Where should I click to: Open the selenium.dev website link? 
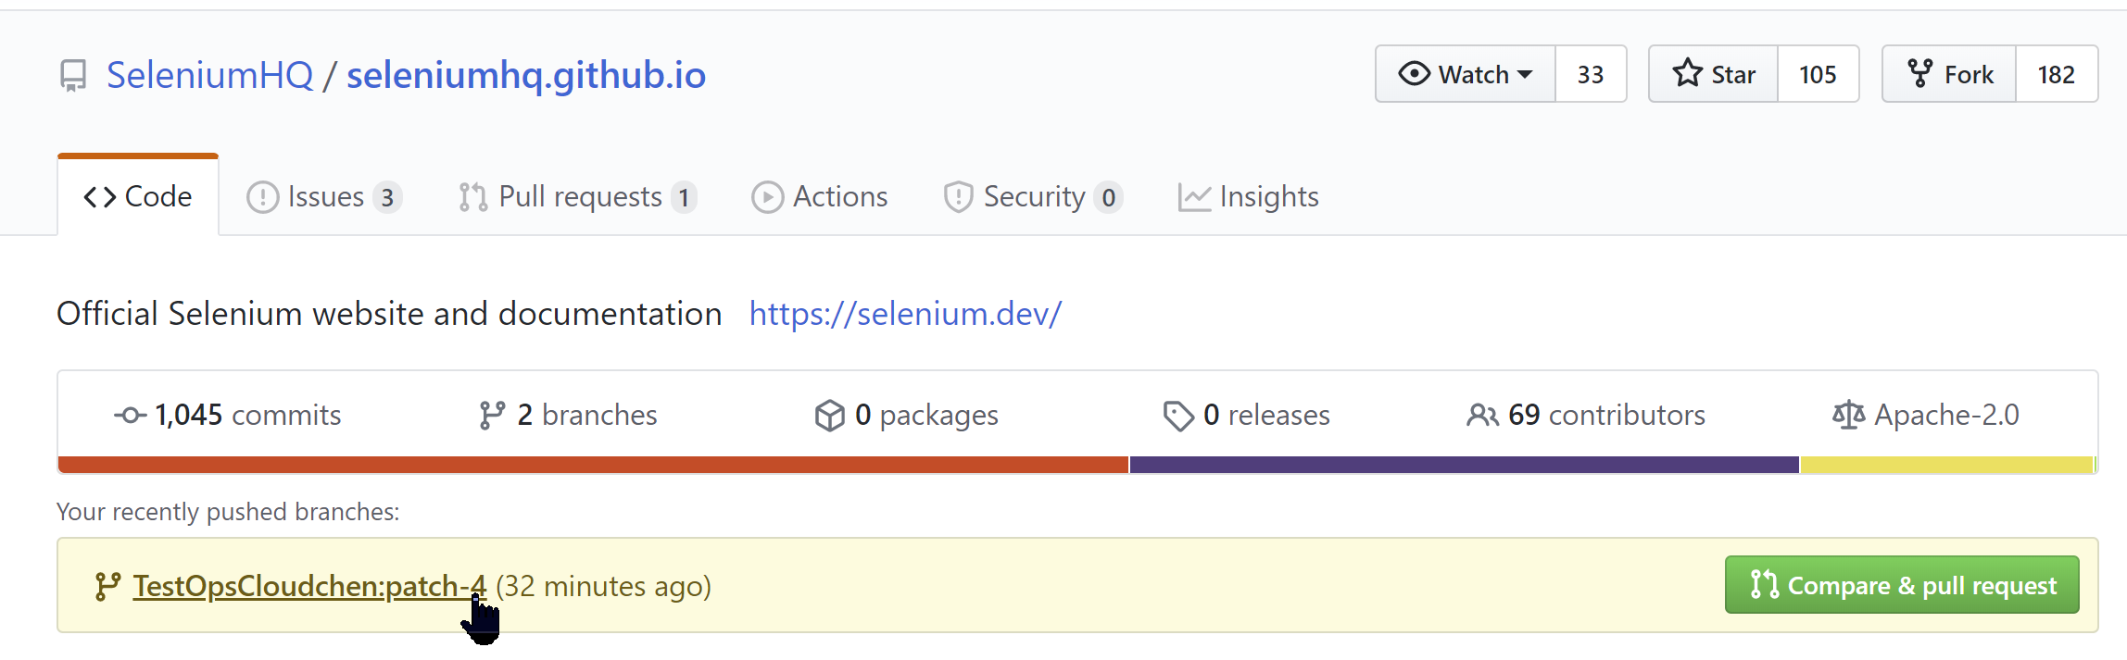click(x=905, y=314)
